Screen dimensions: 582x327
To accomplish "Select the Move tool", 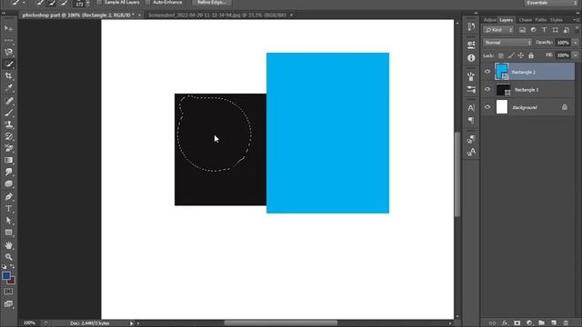I will click(x=8, y=28).
